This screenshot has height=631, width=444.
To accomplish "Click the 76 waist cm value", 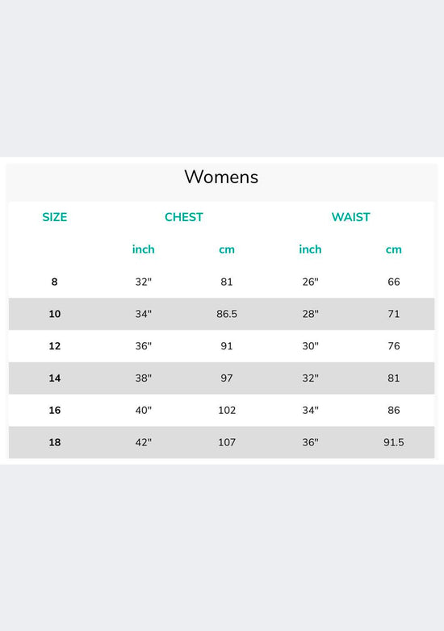I will 394,346.
